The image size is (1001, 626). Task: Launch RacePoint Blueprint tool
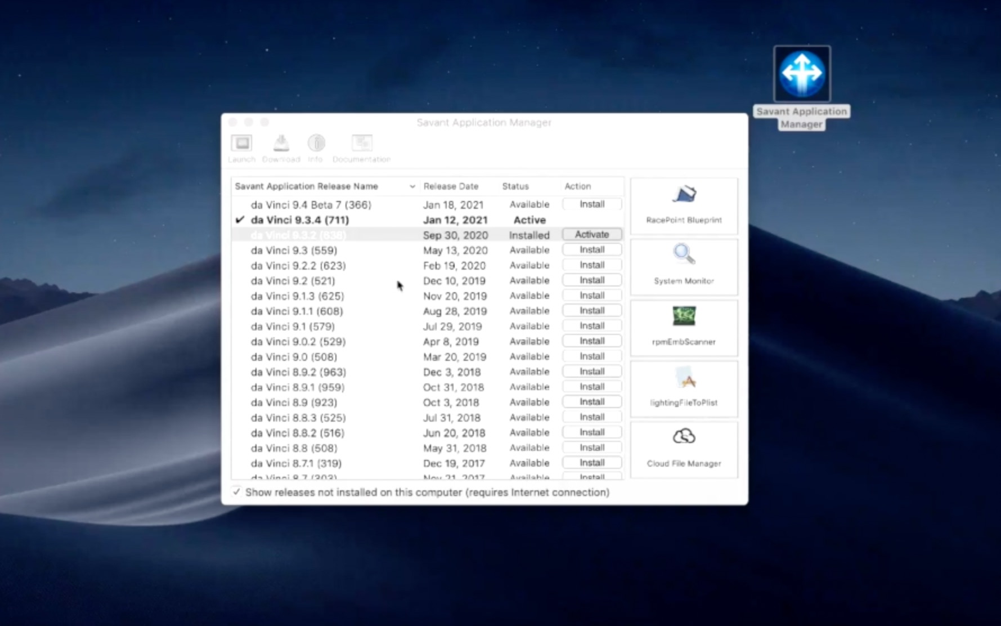pos(684,206)
